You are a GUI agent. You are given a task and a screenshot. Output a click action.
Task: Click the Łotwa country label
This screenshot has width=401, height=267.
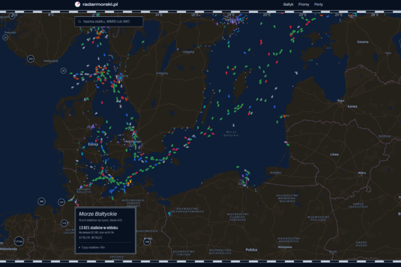pos(352,106)
